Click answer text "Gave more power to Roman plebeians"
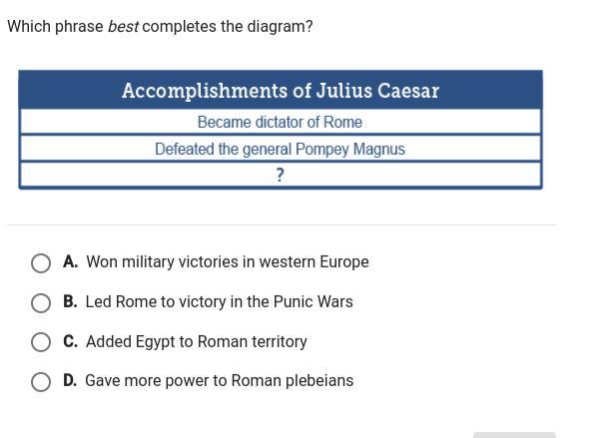600x438 pixels. pyautogui.click(x=219, y=380)
